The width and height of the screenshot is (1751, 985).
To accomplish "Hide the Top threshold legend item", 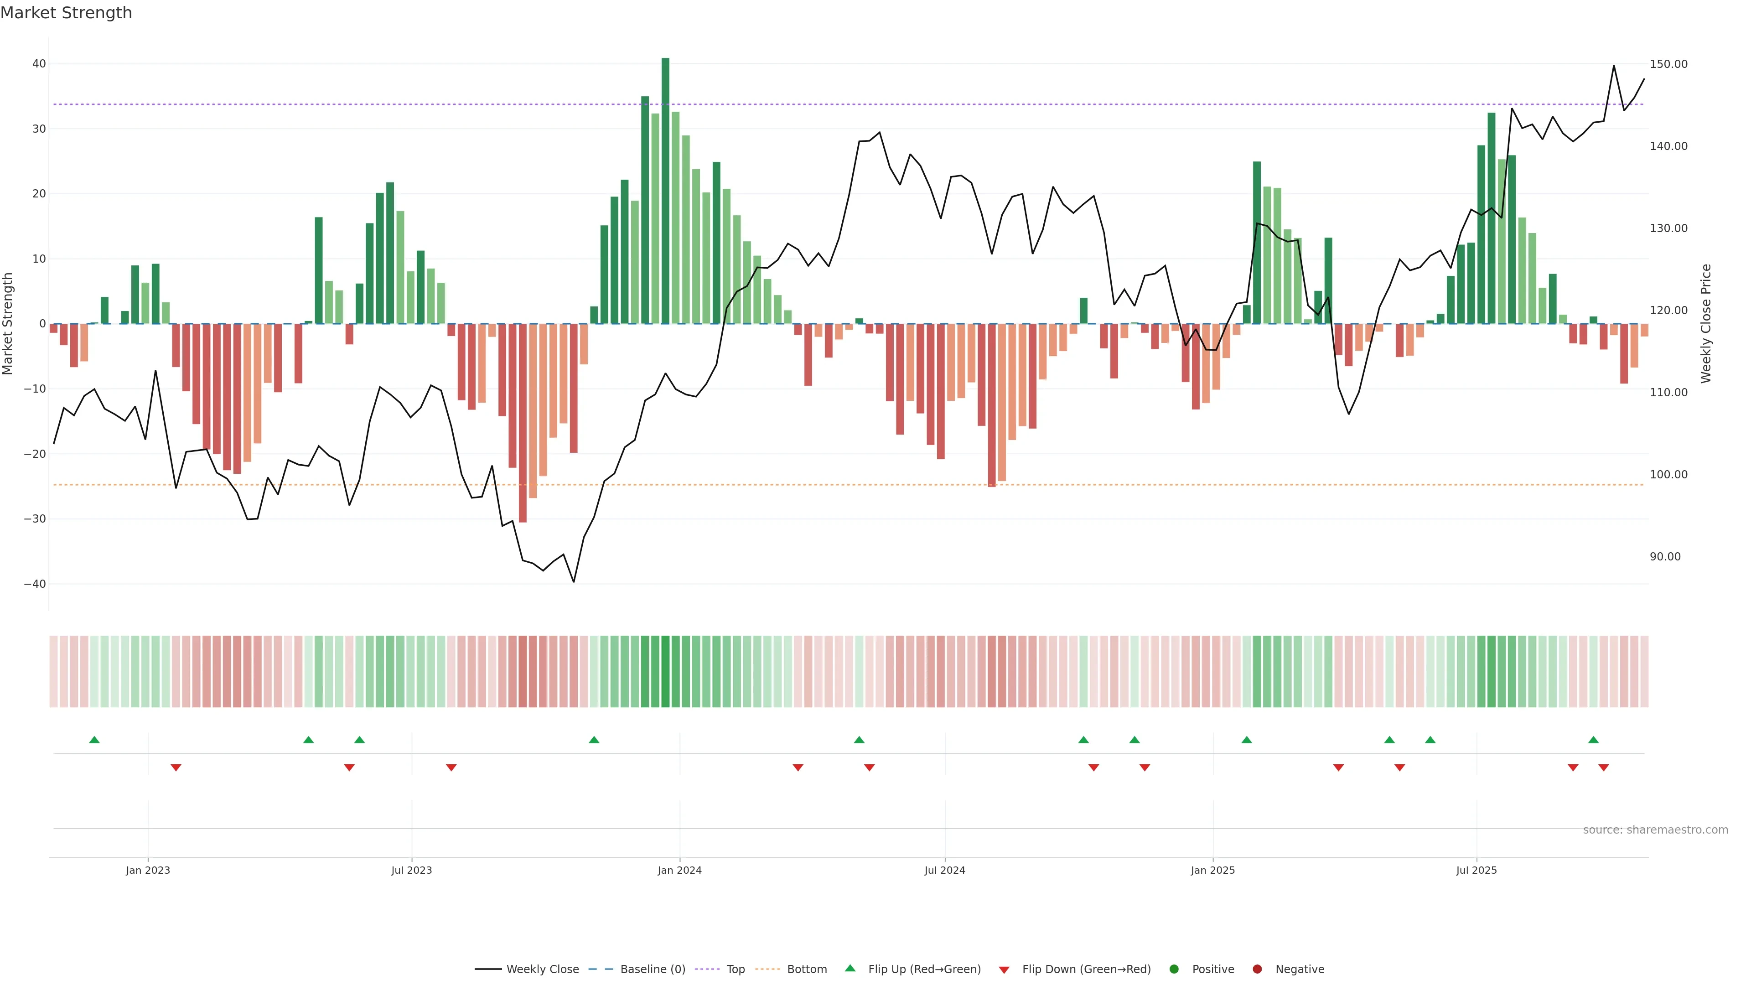I will click(x=735, y=969).
